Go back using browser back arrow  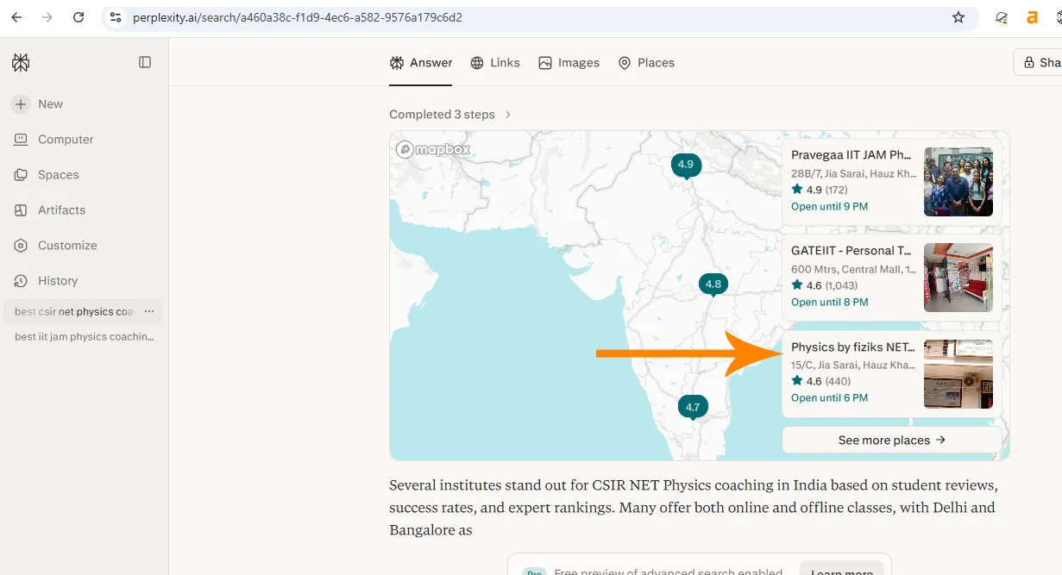tap(16, 17)
